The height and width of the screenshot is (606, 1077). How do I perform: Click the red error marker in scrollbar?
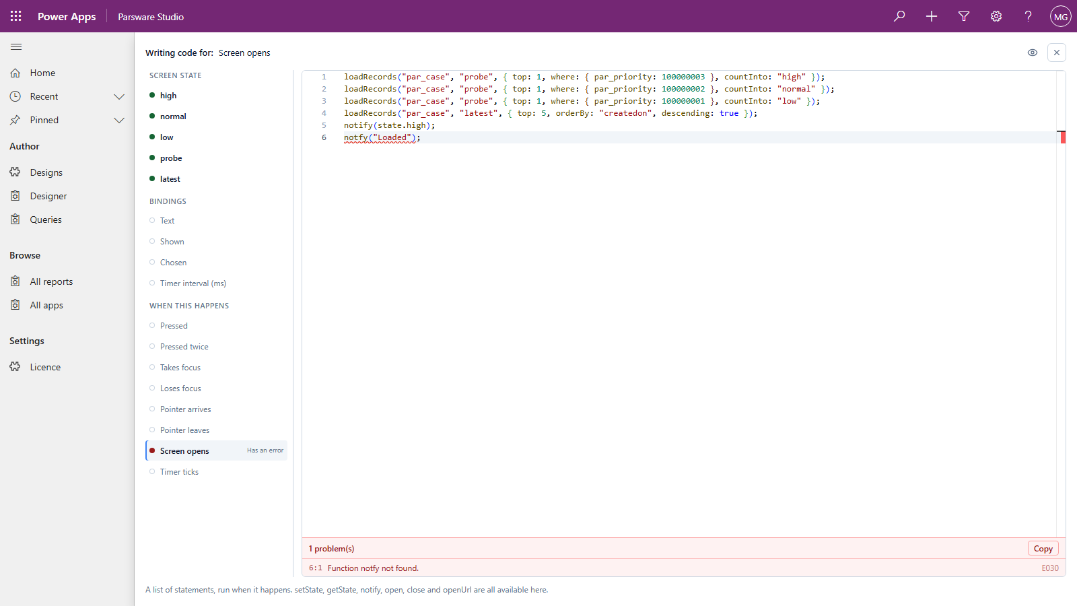click(1063, 137)
